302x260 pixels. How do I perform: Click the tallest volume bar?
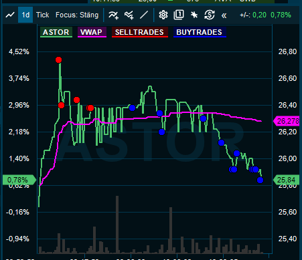pyautogui.click(x=117, y=225)
